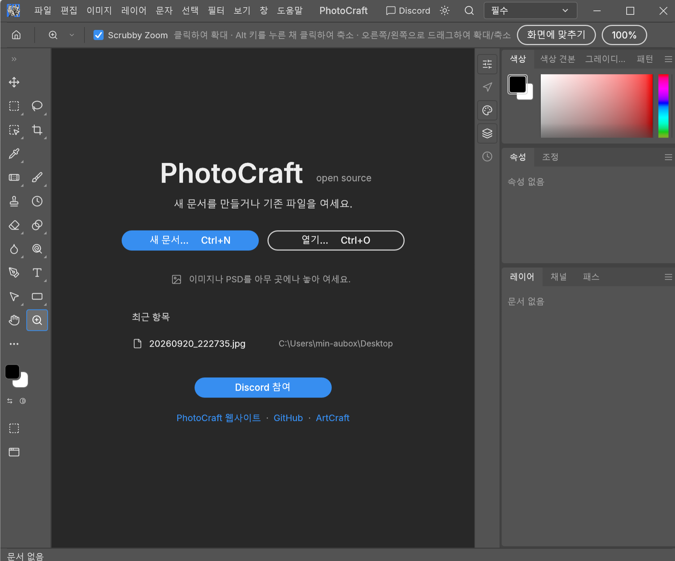Switch to the 색상 견본 tab
675x561 pixels.
pos(558,59)
